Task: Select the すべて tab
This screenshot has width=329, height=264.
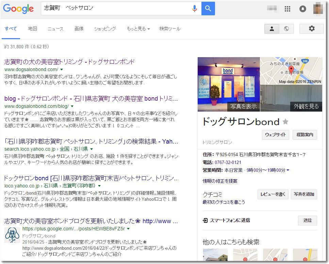Action: [x=11, y=29]
